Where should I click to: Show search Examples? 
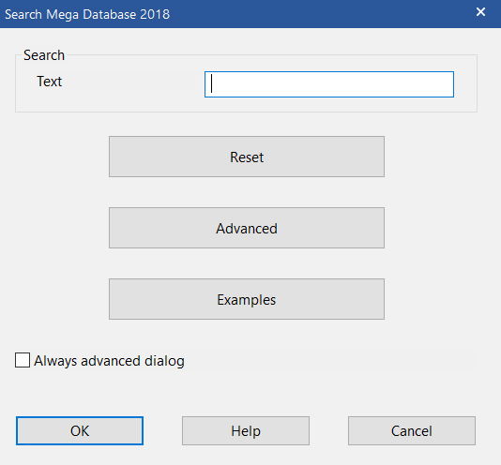coord(247,299)
